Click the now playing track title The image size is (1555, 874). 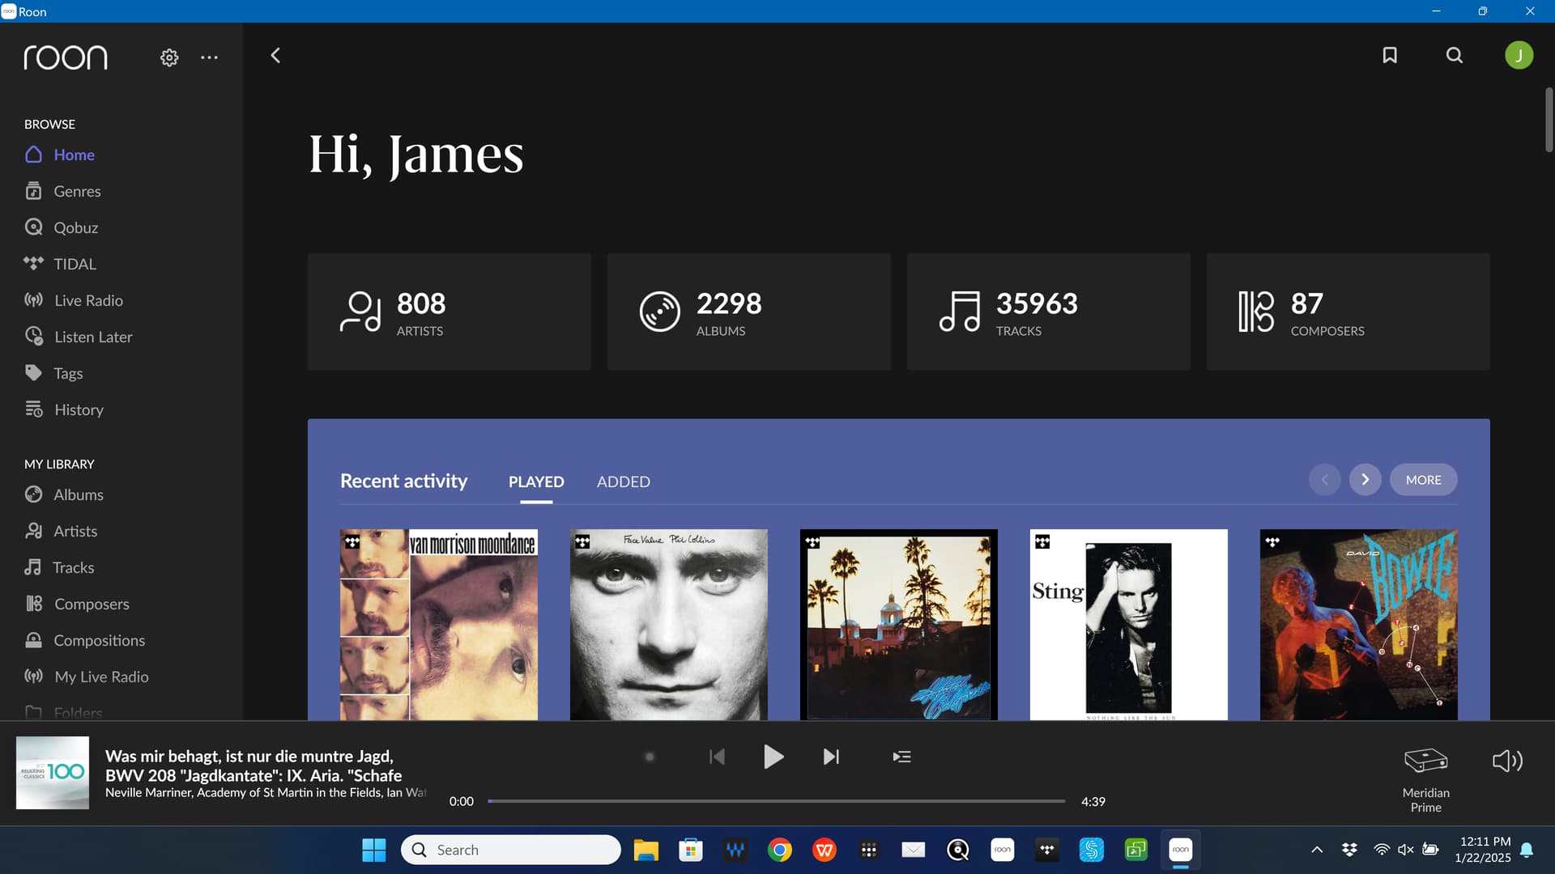click(253, 766)
